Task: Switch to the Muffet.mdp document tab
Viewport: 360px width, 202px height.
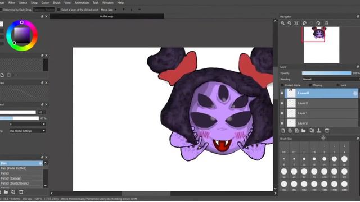Action: (107, 16)
